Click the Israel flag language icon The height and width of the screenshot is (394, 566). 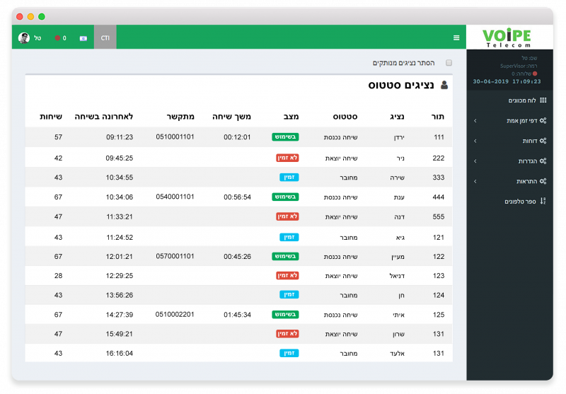[x=83, y=38]
